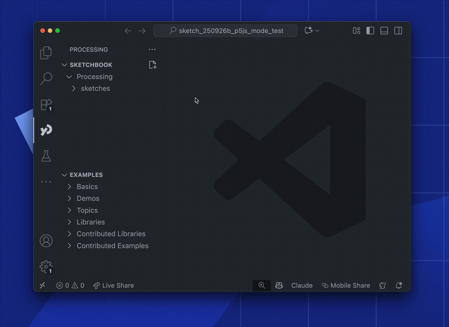Click the Mobile Share status item
Viewport: 449px width, 327px height.
[x=346, y=285]
